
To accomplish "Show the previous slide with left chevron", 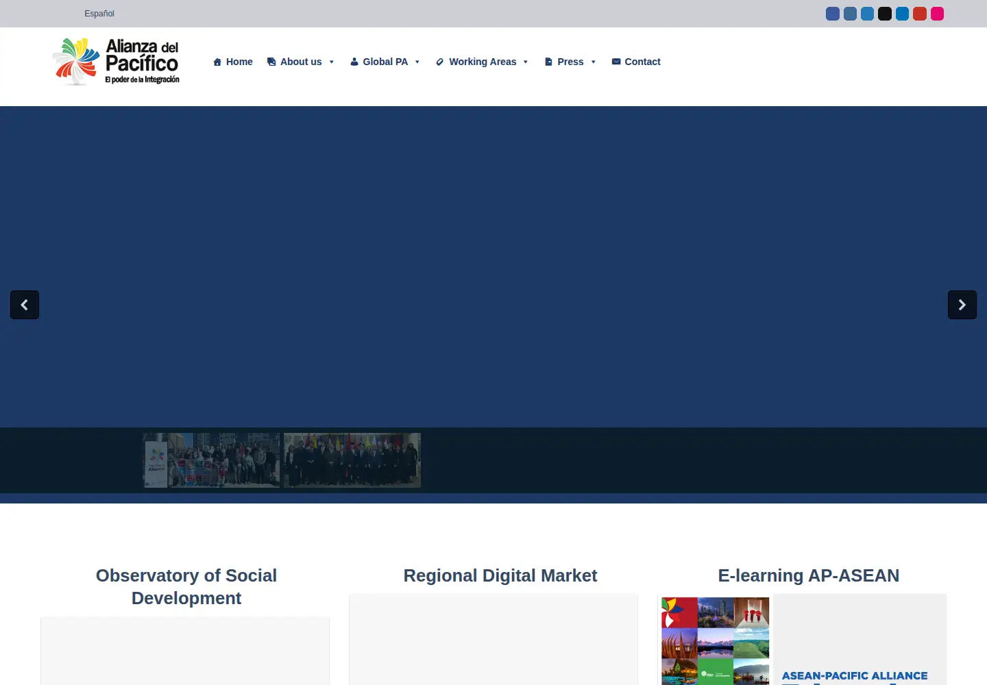I will pos(25,305).
